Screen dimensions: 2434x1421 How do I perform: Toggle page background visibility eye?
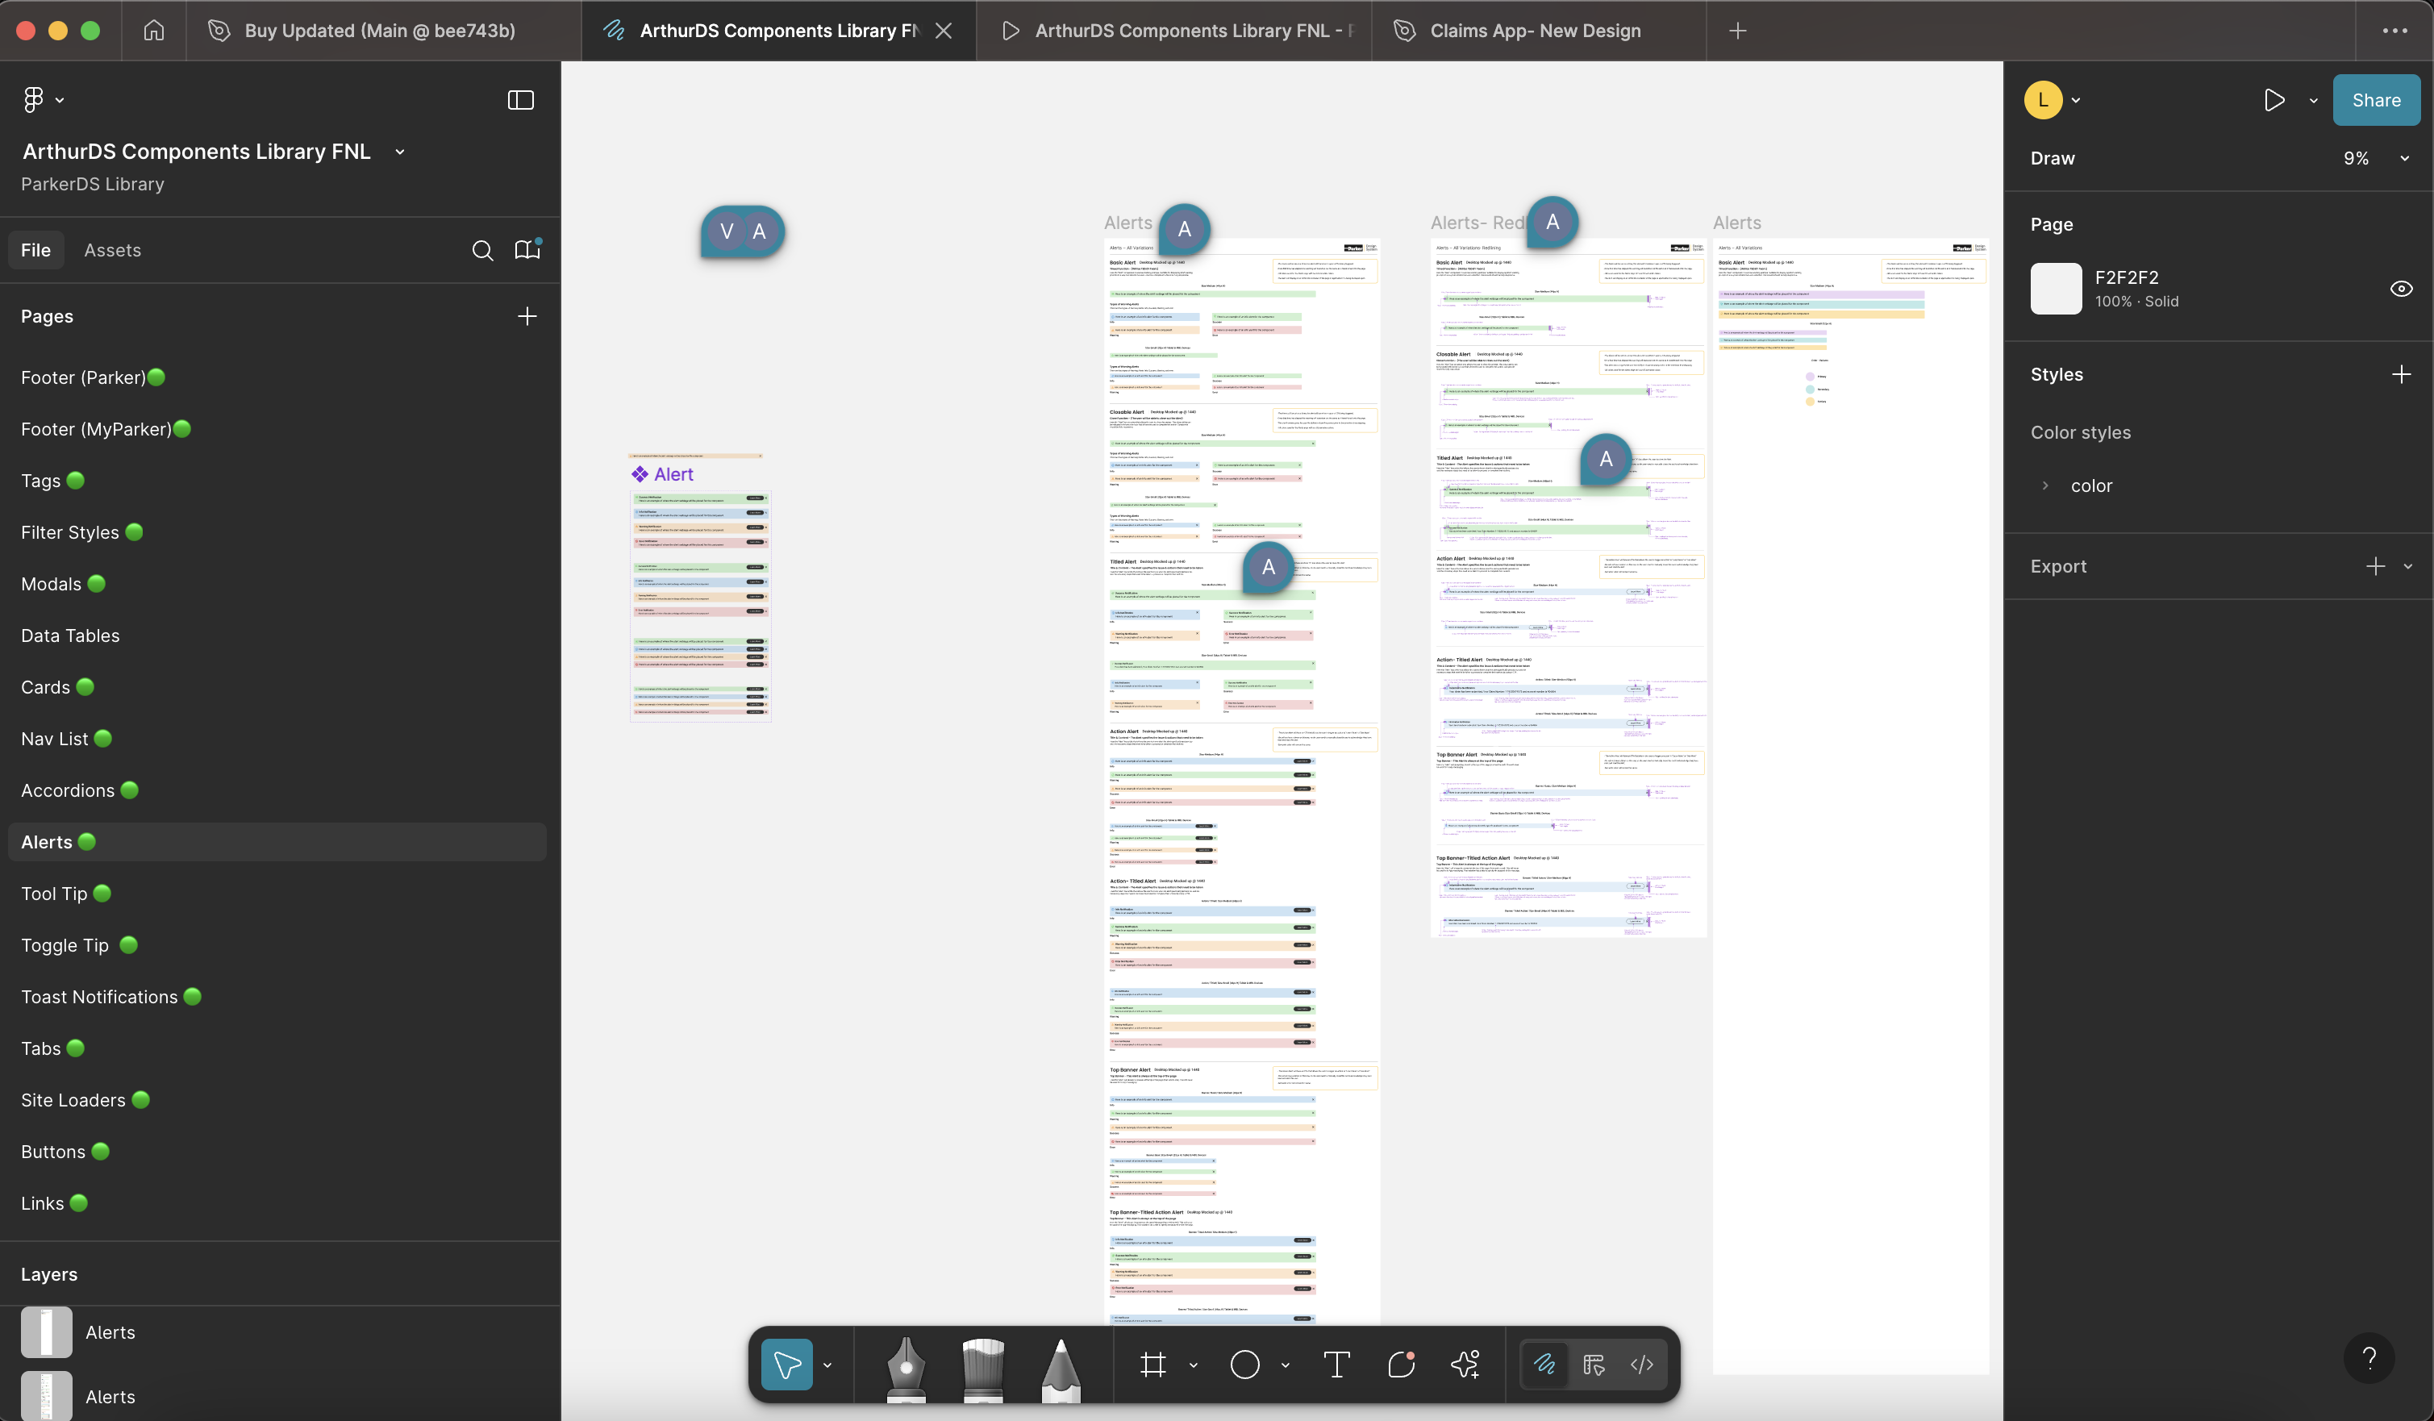point(2401,289)
